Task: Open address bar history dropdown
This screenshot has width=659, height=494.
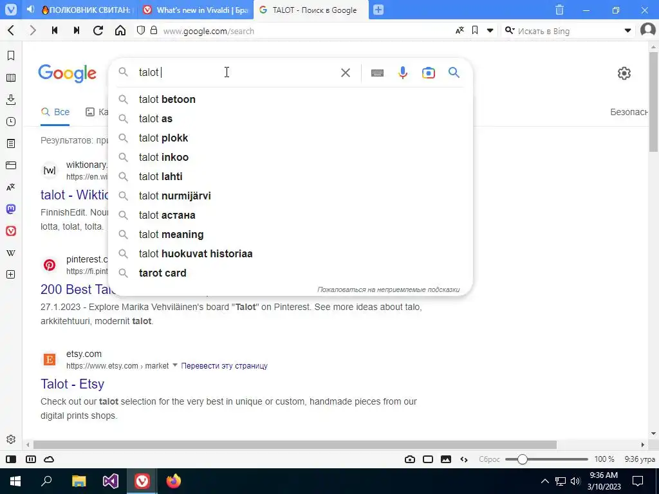Action: point(490,30)
